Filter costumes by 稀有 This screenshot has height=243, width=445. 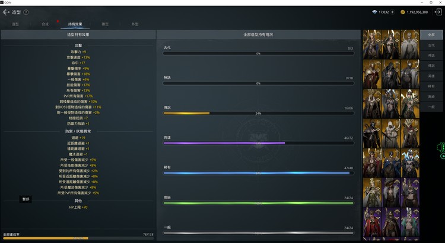click(431, 86)
